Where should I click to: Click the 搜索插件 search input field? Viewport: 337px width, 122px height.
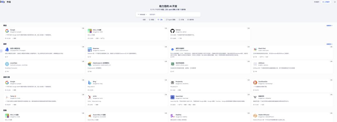click(174, 15)
